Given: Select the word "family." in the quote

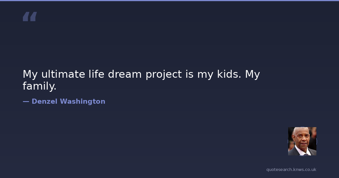Looking at the screenshot, I should click(x=40, y=86).
